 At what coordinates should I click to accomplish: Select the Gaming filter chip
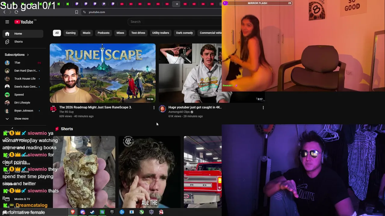[x=71, y=33]
